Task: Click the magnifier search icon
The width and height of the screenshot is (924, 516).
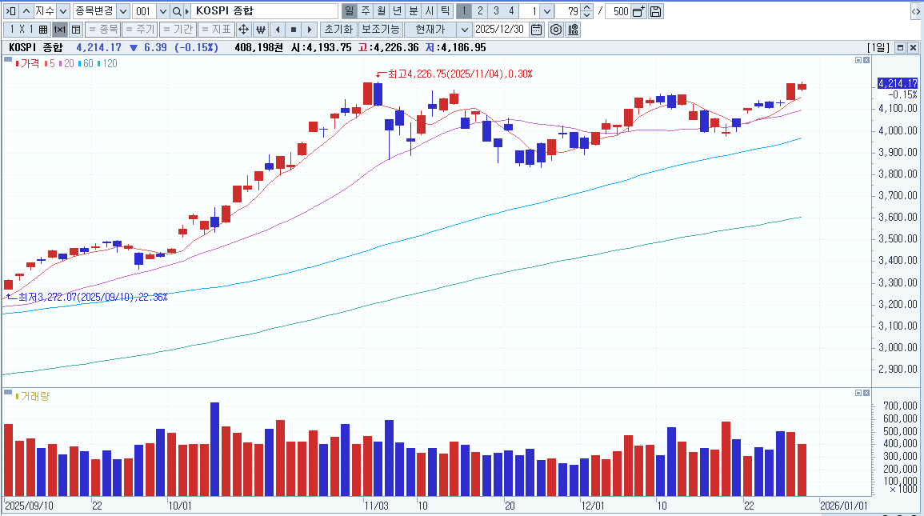Action: tap(177, 11)
